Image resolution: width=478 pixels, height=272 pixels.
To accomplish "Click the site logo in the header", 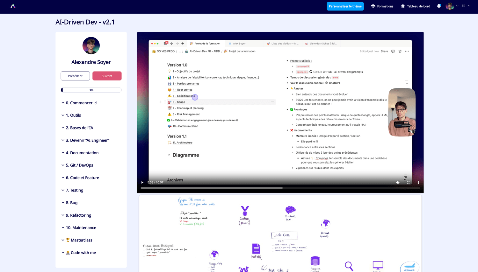I will 13,6.
